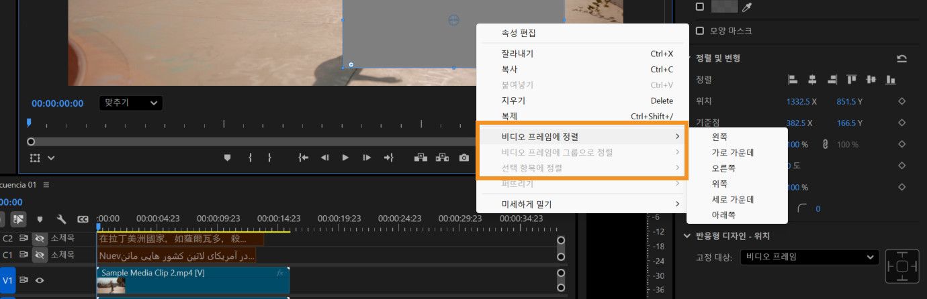Click the align right icon
This screenshot has width=927, height=299.
tap(832, 80)
